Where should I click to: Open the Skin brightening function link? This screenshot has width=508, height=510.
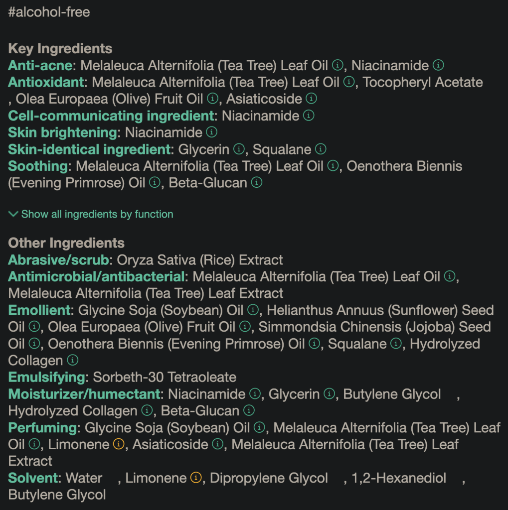pyautogui.click(x=62, y=132)
